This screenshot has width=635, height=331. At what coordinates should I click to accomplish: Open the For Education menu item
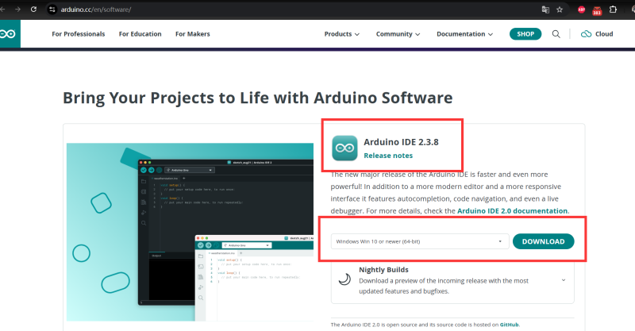[140, 34]
